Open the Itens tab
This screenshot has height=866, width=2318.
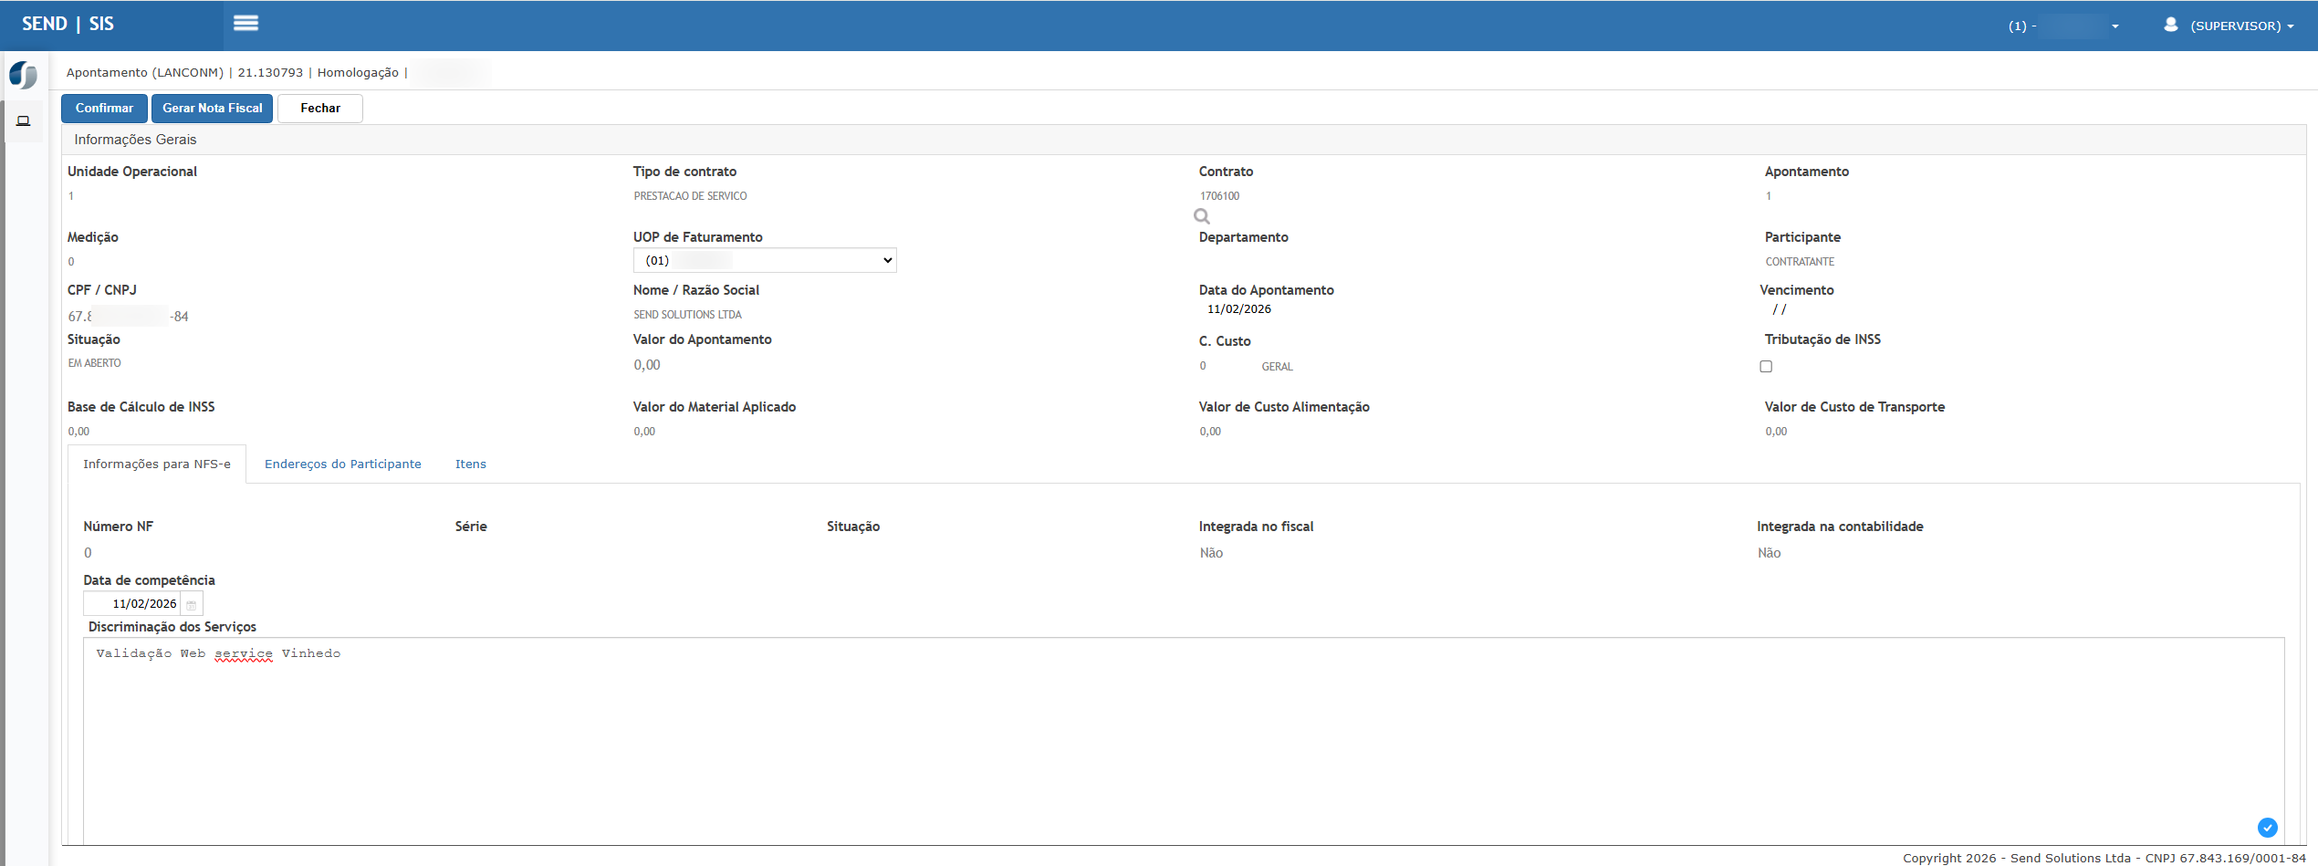471,464
